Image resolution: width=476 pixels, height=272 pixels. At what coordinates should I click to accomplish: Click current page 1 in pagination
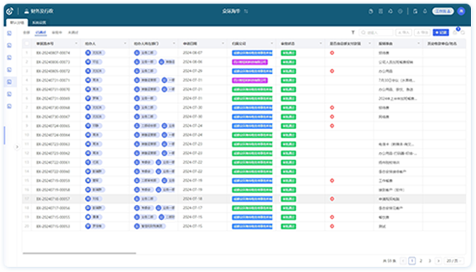tap(412, 261)
